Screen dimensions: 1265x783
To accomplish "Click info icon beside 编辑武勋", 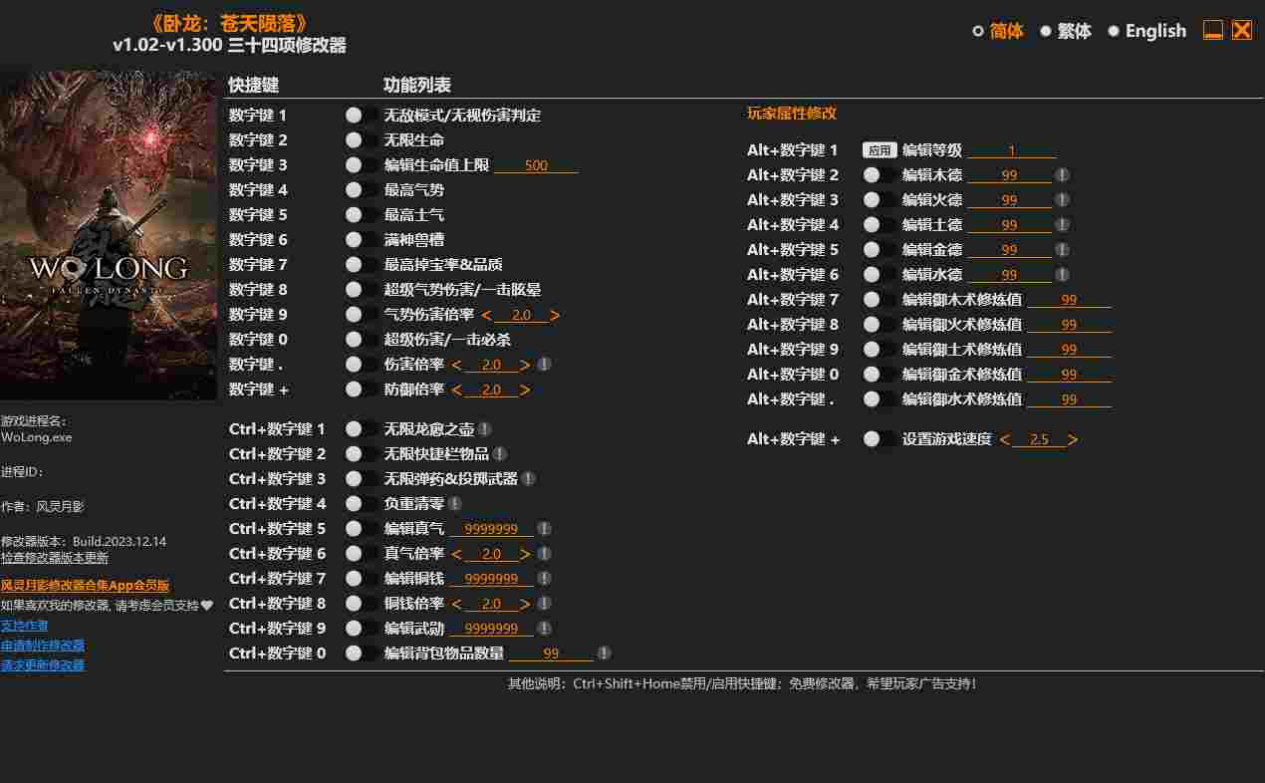I will (544, 629).
